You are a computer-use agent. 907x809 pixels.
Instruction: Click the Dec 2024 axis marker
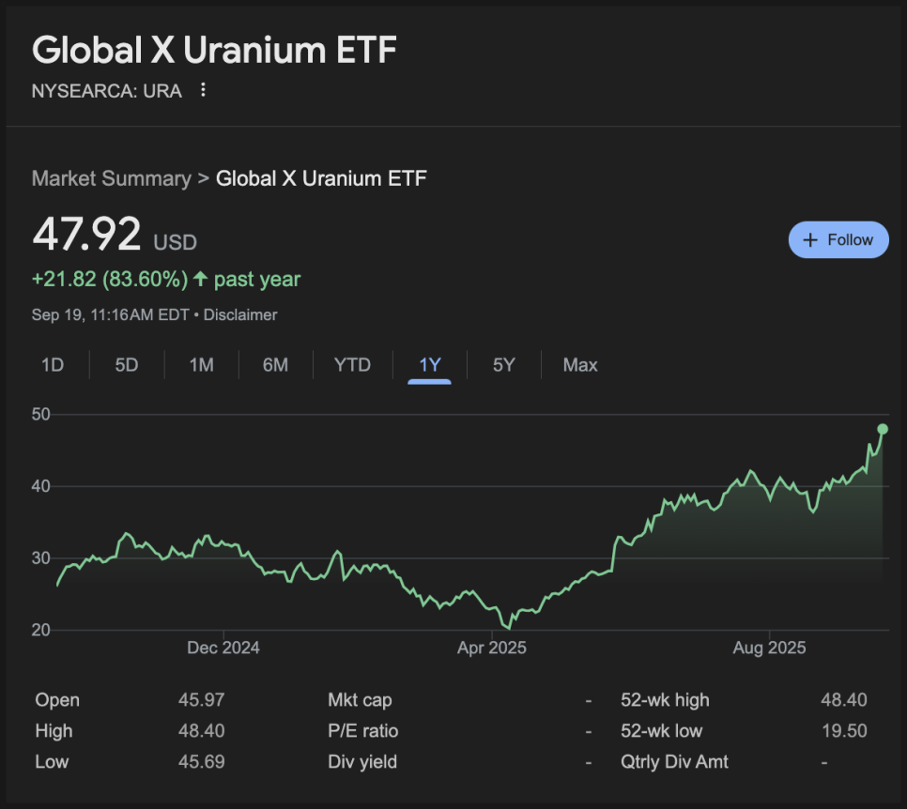[x=223, y=648]
